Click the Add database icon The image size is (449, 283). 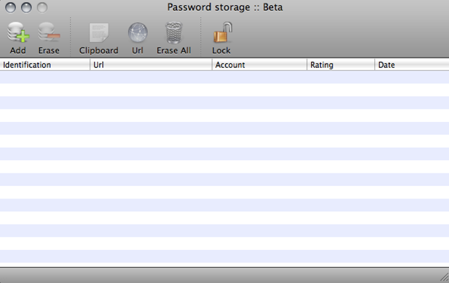[18, 32]
